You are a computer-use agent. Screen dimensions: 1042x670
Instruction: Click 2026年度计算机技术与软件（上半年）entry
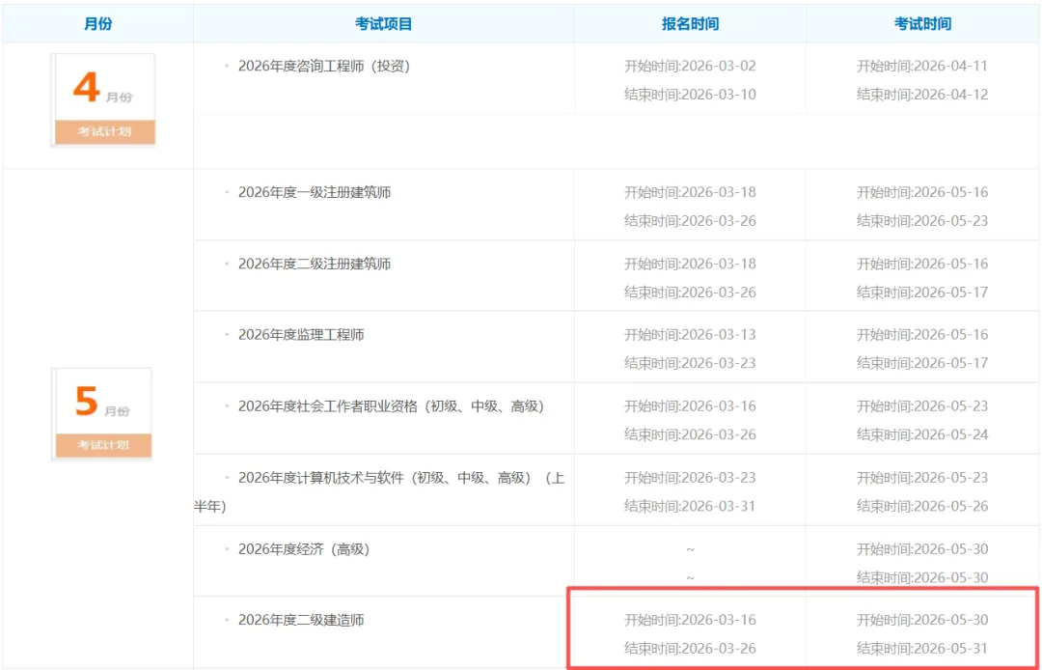[396, 477]
